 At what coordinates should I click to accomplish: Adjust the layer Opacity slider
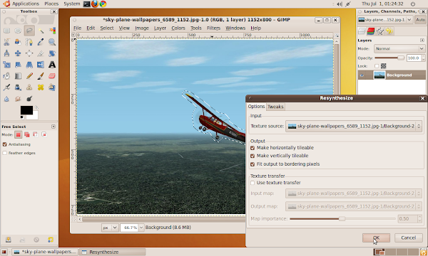pos(389,58)
